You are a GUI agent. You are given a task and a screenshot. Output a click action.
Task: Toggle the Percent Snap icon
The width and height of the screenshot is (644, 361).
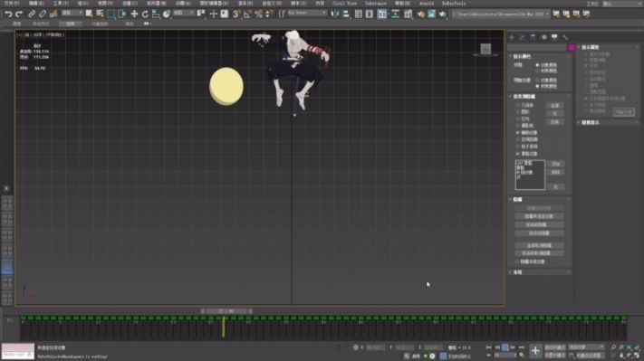[258, 14]
